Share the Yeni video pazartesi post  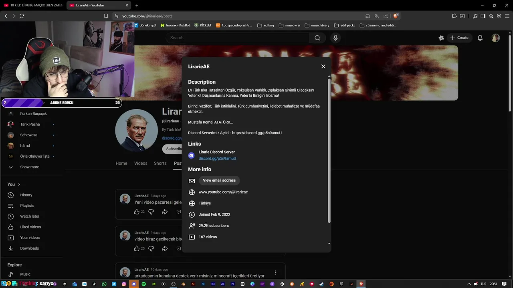click(165, 212)
